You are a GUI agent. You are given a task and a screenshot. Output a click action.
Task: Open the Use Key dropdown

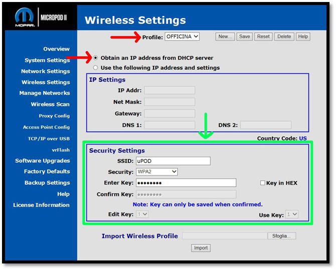(x=292, y=215)
